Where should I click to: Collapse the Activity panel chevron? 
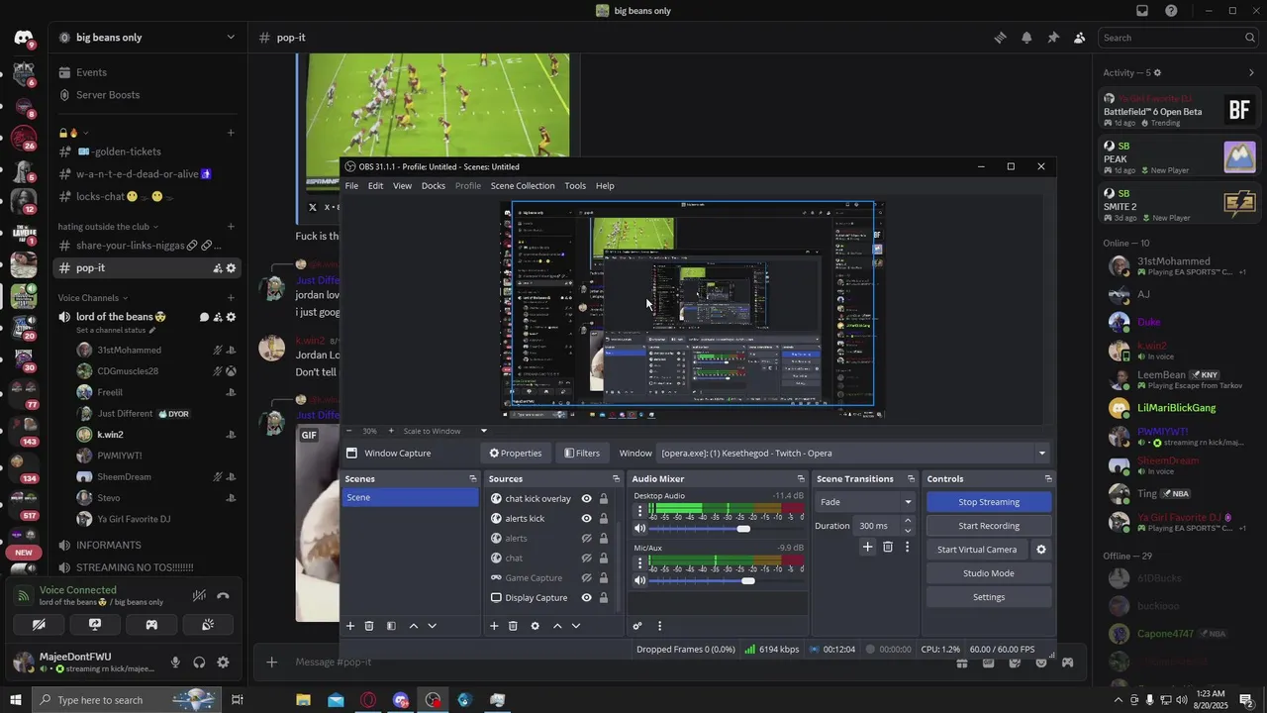click(x=1251, y=72)
